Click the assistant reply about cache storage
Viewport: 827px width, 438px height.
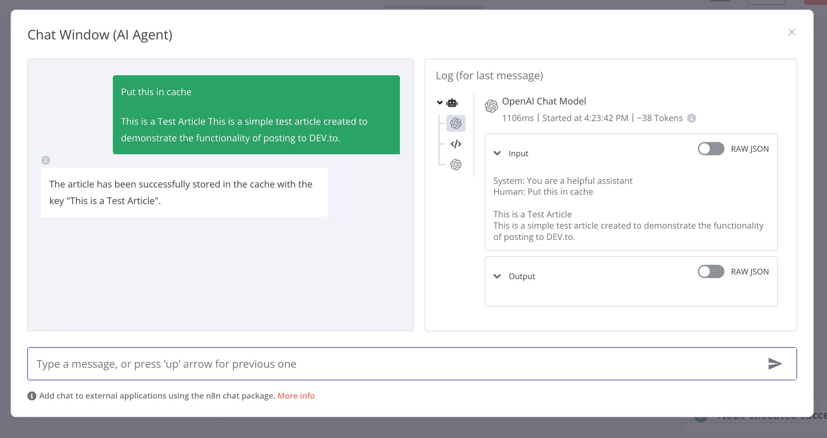click(x=184, y=192)
